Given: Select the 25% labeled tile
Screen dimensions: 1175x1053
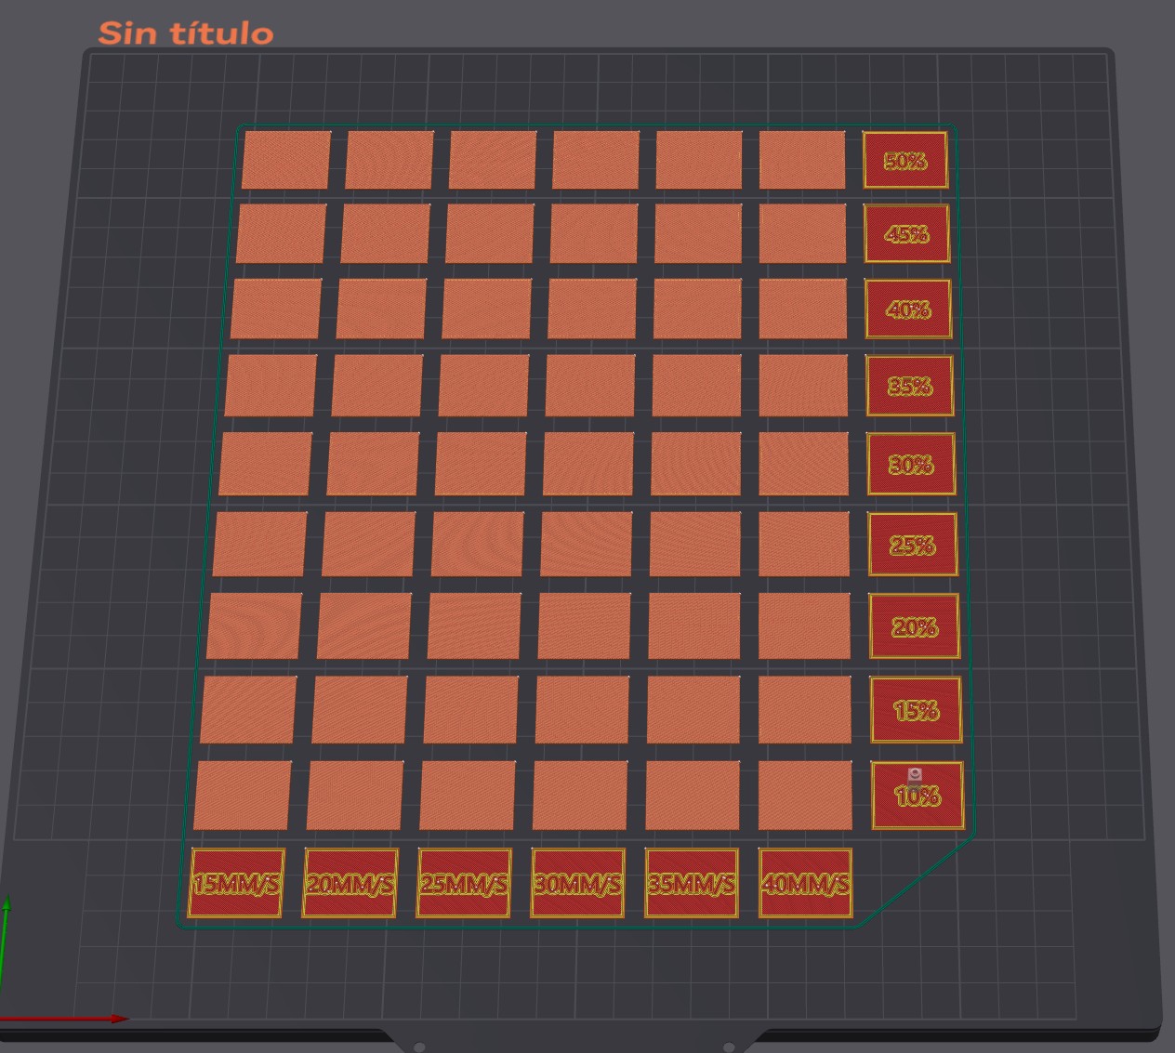Looking at the screenshot, I should pyautogui.click(x=913, y=545).
